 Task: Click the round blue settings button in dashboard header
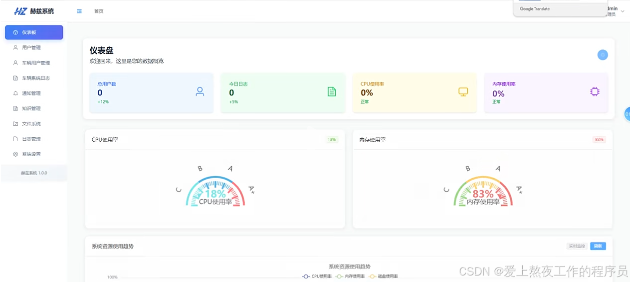click(603, 55)
